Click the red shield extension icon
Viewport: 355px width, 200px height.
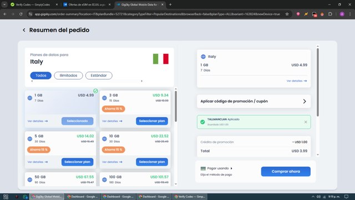[x=298, y=14]
